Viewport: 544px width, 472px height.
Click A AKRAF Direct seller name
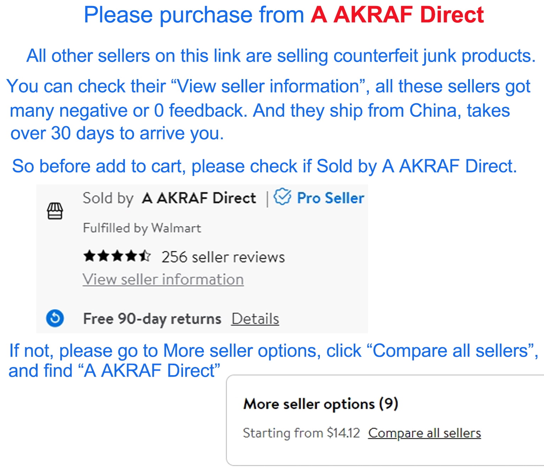[x=199, y=198]
